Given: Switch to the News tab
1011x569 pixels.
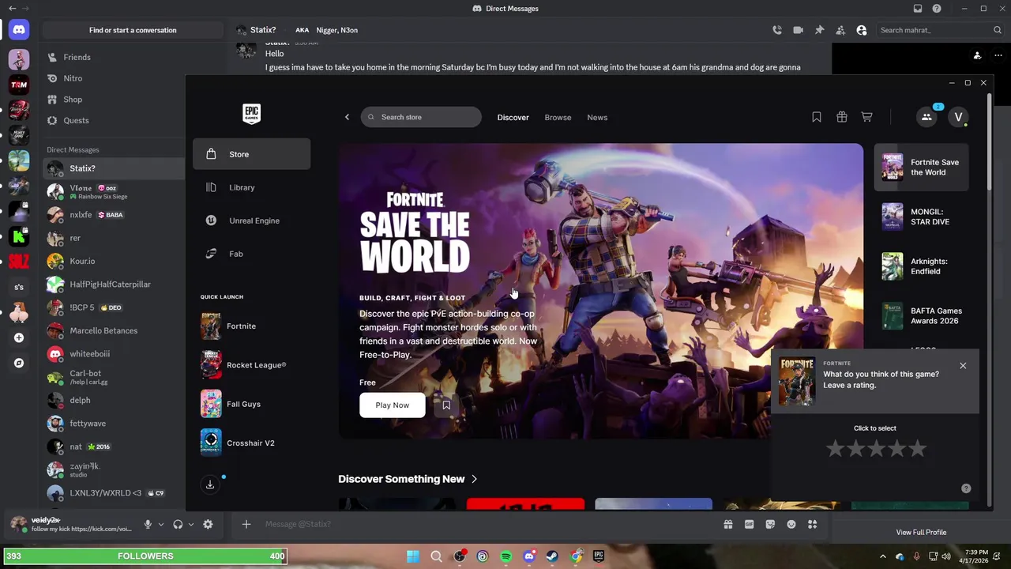Looking at the screenshot, I should click(597, 117).
